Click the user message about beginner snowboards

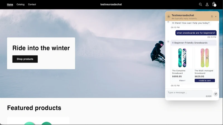(196, 33)
